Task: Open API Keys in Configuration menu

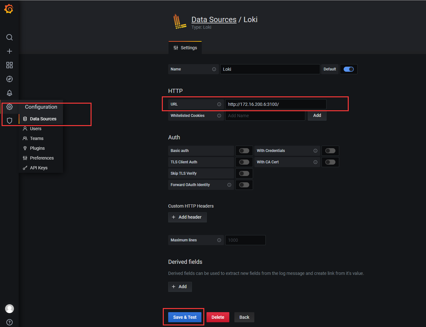Action: pos(41,168)
